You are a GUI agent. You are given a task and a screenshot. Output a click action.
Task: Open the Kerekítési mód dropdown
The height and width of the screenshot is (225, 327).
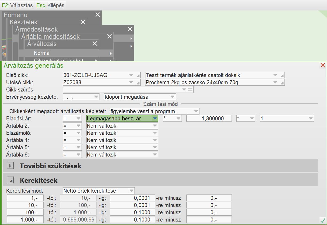coord(131,191)
